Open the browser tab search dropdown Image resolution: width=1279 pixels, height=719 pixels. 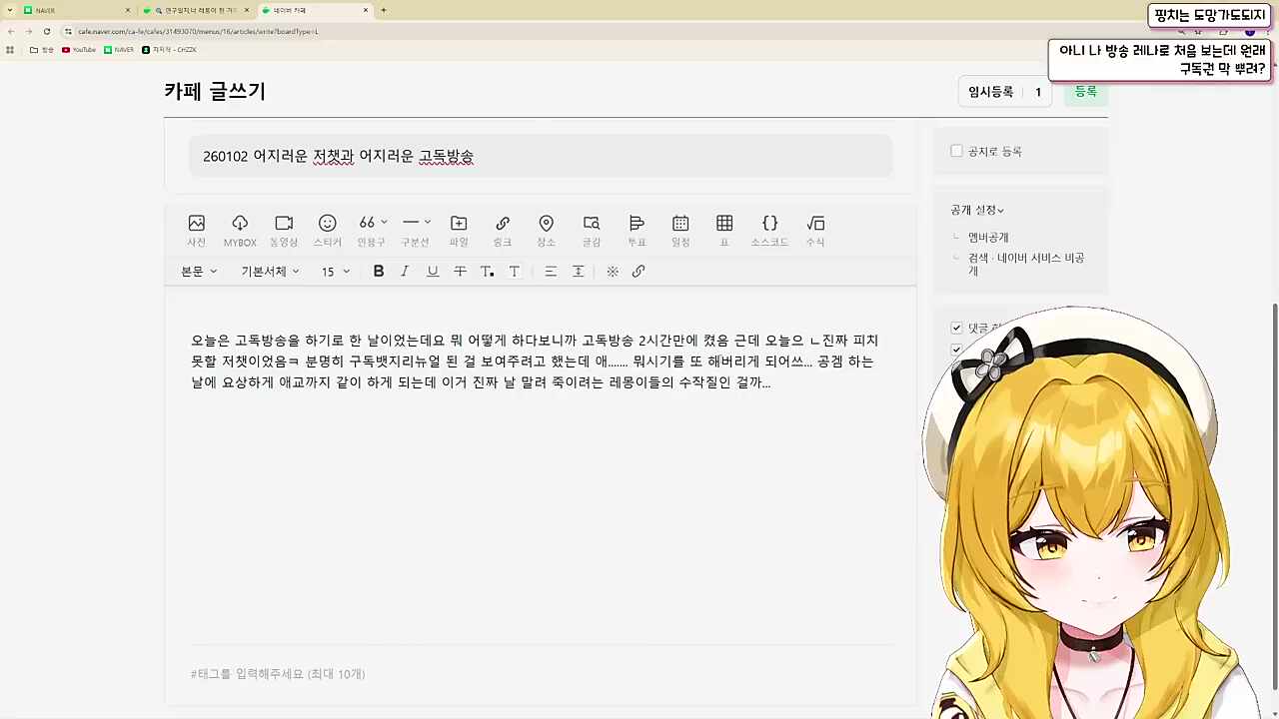point(9,10)
